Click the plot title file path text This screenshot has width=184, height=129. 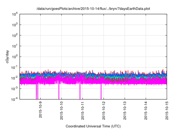[93, 9]
